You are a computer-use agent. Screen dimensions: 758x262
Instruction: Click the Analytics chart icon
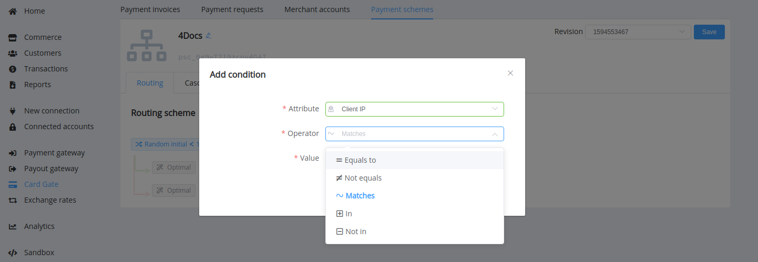click(13, 226)
